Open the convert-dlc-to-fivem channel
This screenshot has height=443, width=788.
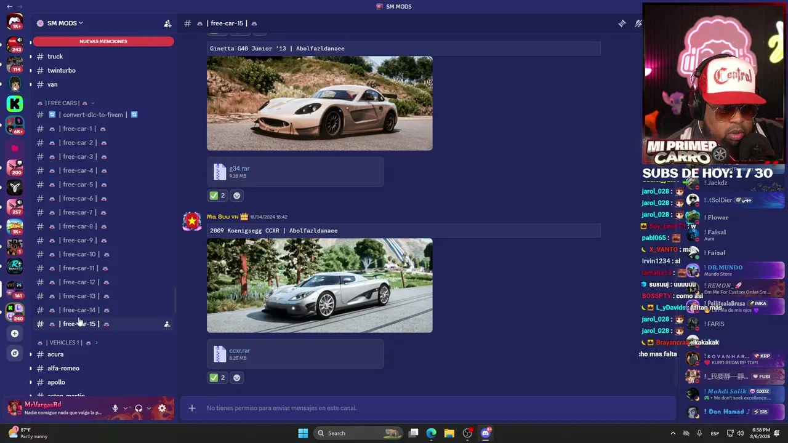pos(103,114)
